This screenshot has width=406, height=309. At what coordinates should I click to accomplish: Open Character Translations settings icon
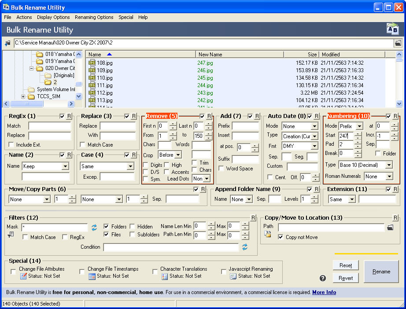point(164,276)
